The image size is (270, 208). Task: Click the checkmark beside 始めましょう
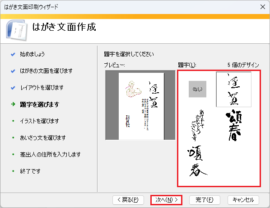tap(13, 54)
